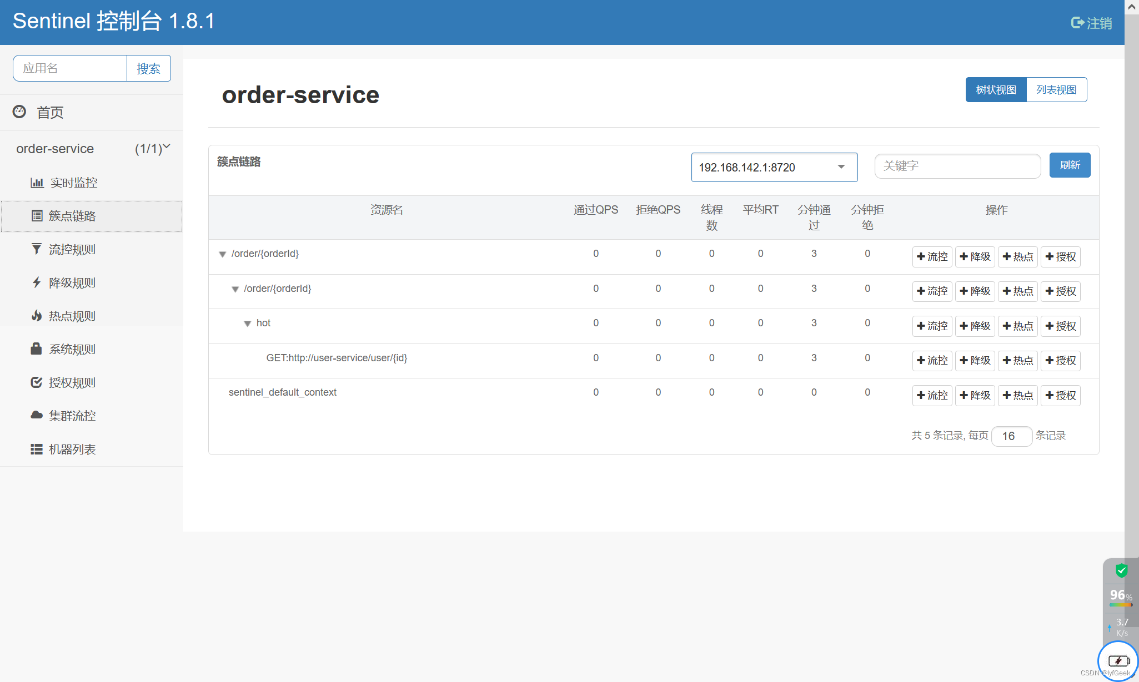Click the 资源名 column header
This screenshot has height=682, width=1139.
click(387, 210)
